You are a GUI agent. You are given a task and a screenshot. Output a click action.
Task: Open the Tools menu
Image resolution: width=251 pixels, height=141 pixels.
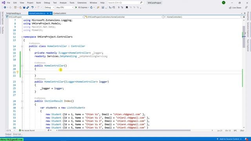click(x=72, y=3)
